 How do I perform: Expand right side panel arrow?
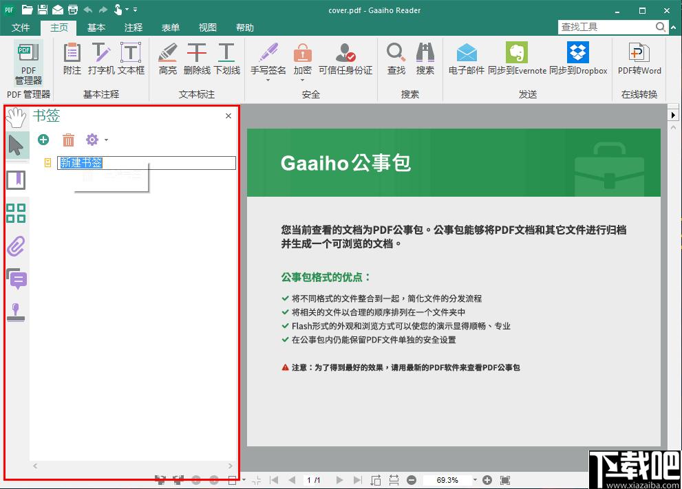coord(673,115)
